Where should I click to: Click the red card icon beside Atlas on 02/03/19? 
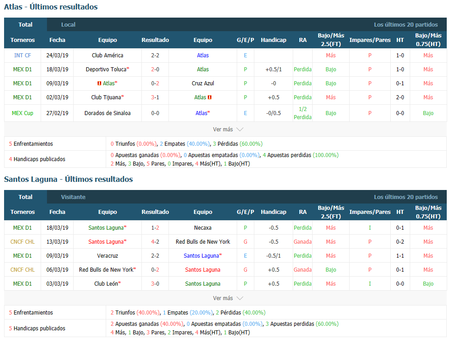(x=210, y=97)
